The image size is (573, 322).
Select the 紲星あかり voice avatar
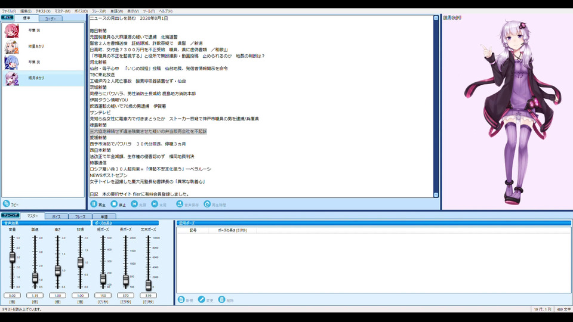coord(12,47)
